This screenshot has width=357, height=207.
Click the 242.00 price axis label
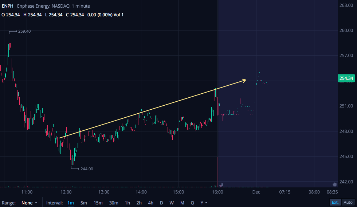coord(346,182)
